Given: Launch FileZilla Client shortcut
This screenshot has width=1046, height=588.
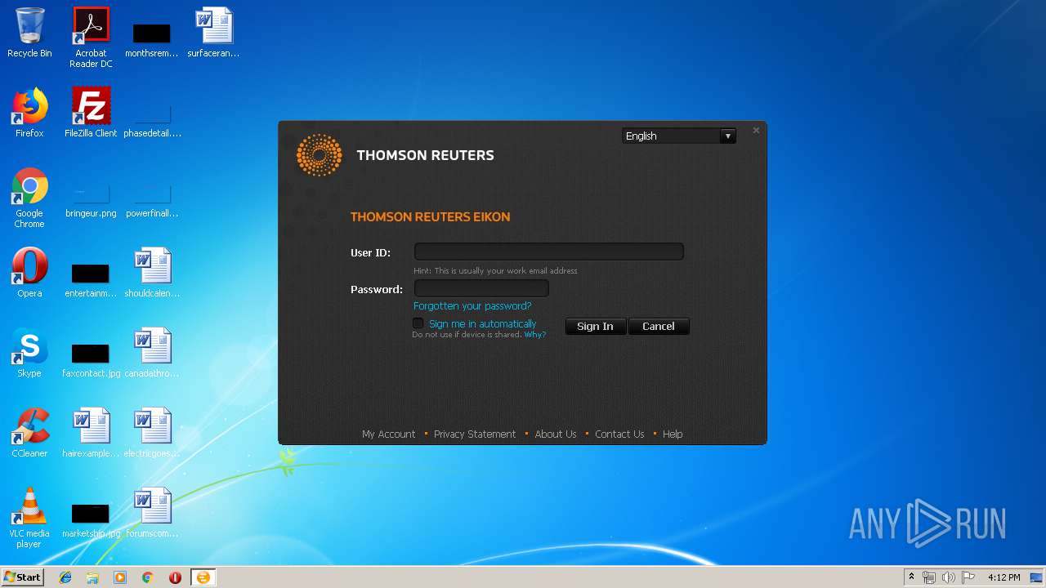Looking at the screenshot, I should (91, 113).
